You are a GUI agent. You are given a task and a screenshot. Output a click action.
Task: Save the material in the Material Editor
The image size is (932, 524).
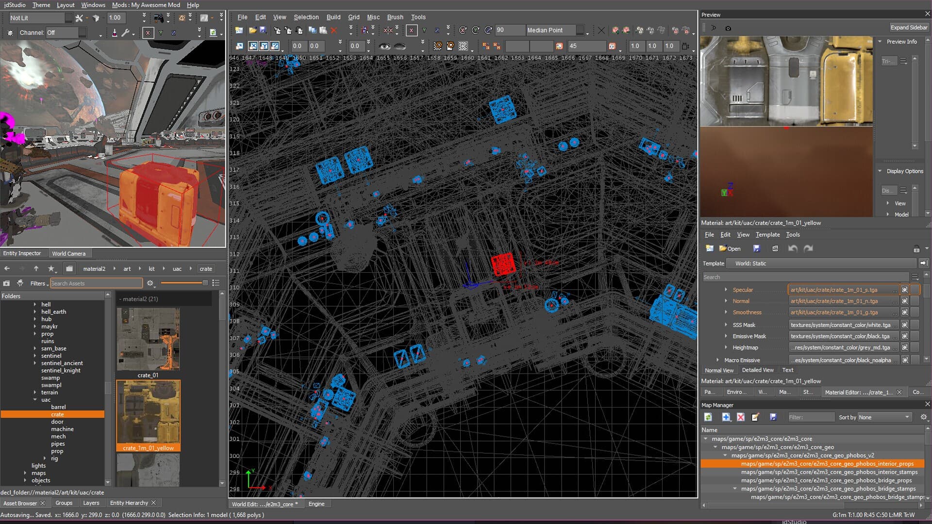(756, 248)
